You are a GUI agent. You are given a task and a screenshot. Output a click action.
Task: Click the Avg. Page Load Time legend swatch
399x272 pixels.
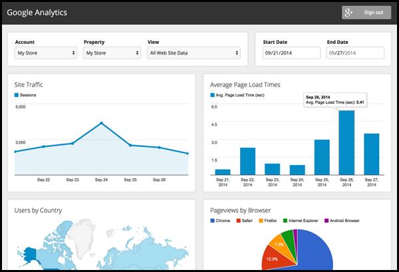[x=212, y=95]
